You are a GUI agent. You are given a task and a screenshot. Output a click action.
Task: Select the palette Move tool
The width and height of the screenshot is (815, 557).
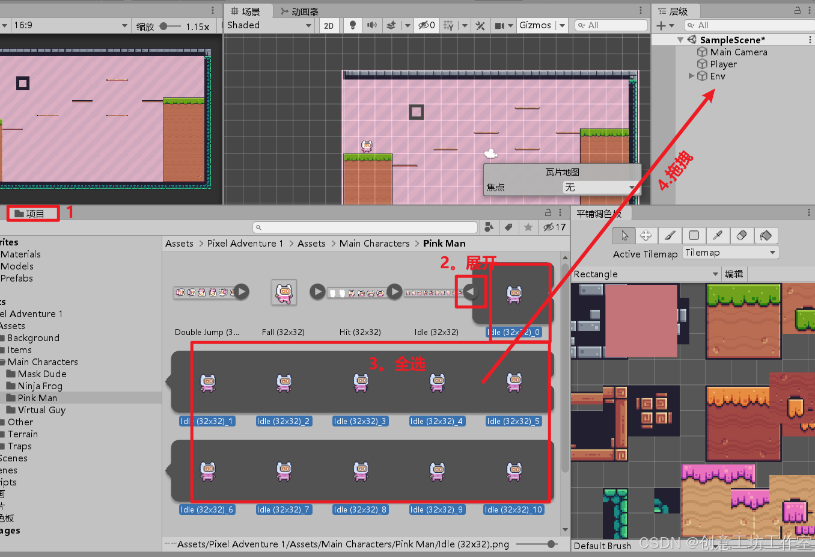[x=646, y=235]
